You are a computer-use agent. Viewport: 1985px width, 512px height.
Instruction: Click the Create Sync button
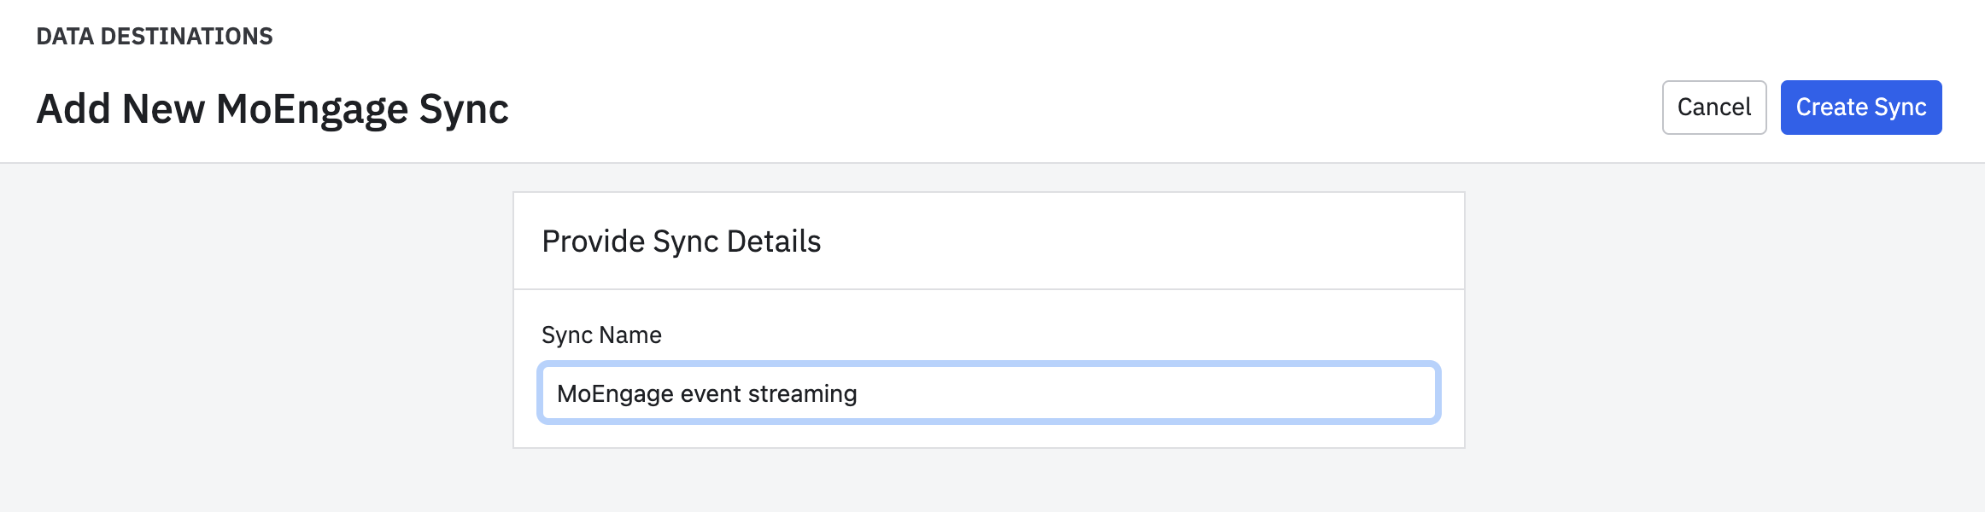pyautogui.click(x=1861, y=108)
